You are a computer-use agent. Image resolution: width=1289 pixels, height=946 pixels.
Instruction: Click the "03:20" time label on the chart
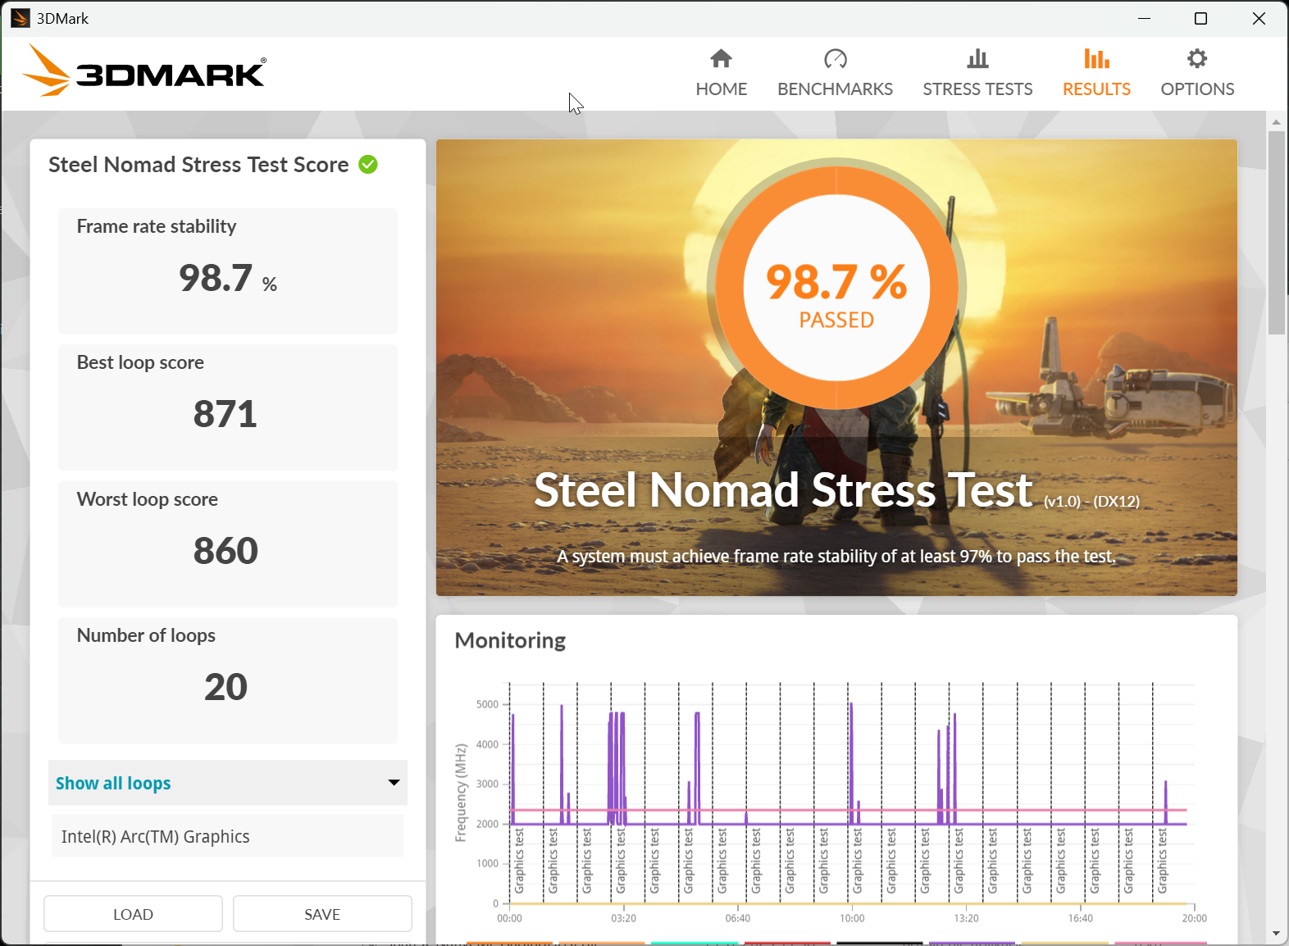623,918
